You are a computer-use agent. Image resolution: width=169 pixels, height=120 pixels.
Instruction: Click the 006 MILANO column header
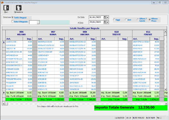pos(21,33)
